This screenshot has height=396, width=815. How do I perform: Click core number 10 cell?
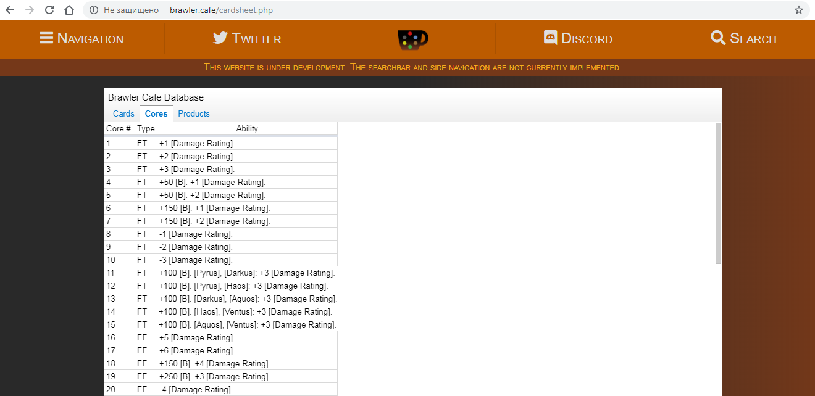click(x=119, y=260)
